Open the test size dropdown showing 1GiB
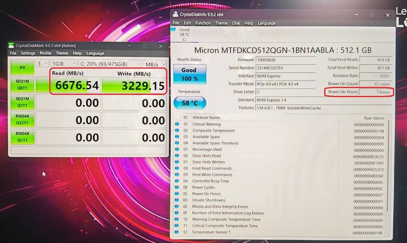The image size is (407, 243). coord(63,63)
